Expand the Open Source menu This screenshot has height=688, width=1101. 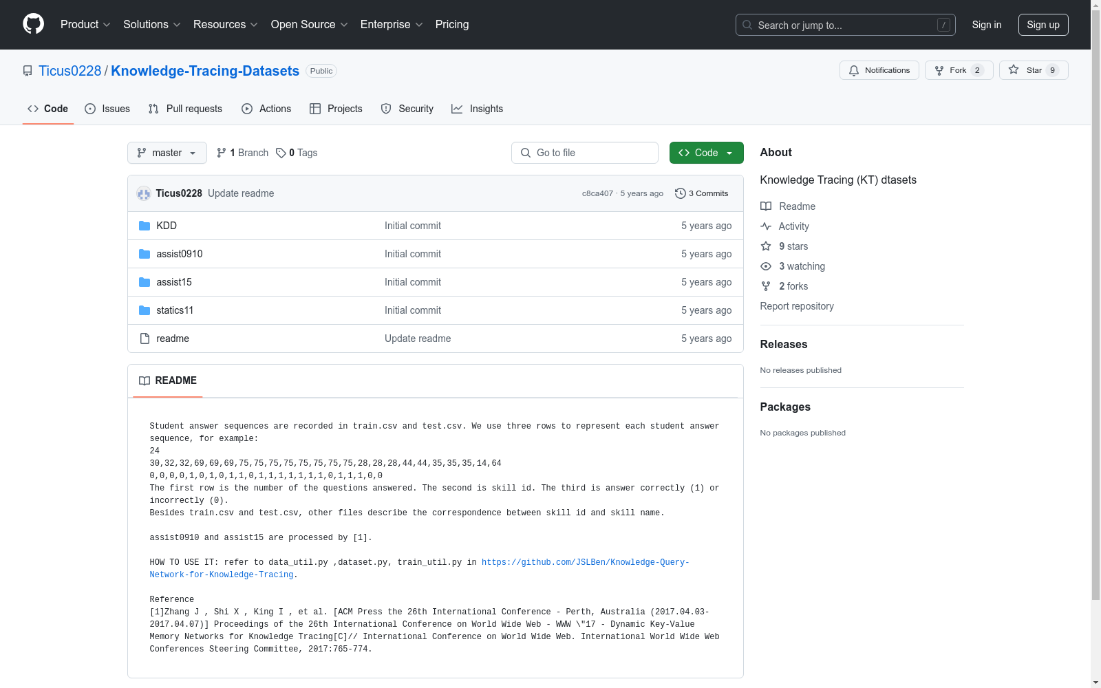point(310,24)
